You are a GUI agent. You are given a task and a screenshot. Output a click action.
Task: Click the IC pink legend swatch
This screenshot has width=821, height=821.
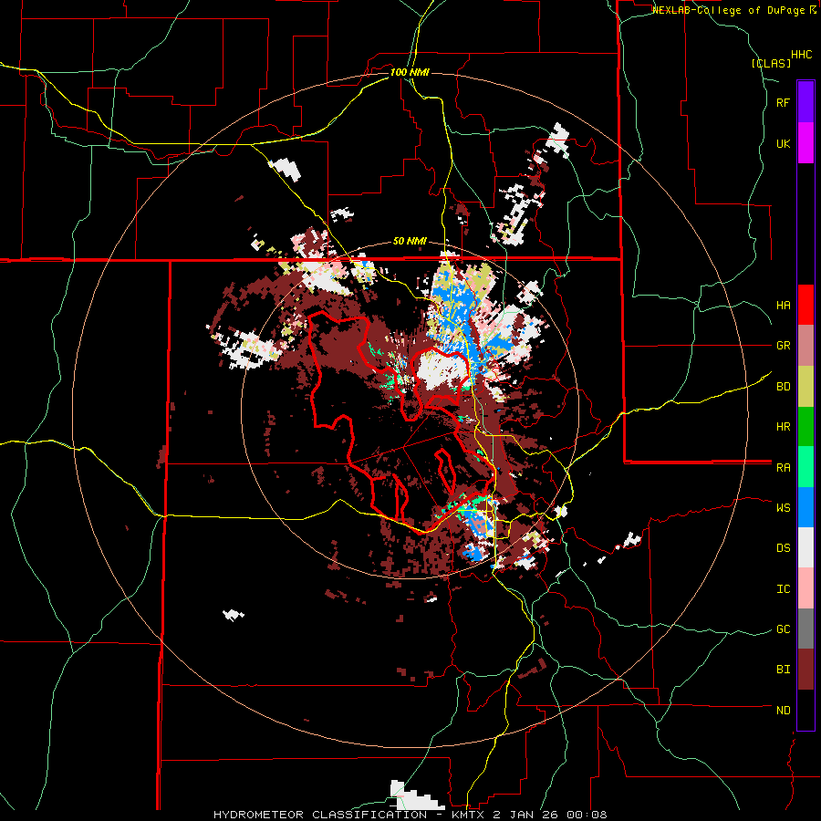pos(805,588)
